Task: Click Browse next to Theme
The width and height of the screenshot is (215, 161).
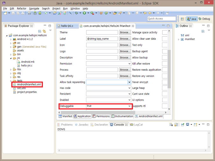Action: point(125,32)
